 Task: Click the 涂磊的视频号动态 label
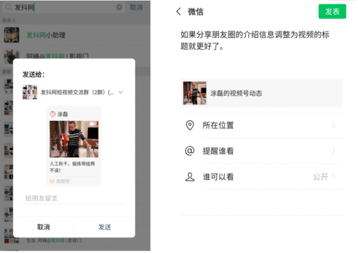pos(236,93)
